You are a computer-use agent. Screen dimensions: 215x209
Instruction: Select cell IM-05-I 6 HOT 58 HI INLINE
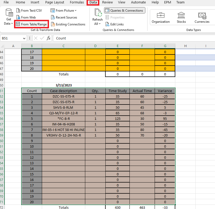tap(64, 130)
